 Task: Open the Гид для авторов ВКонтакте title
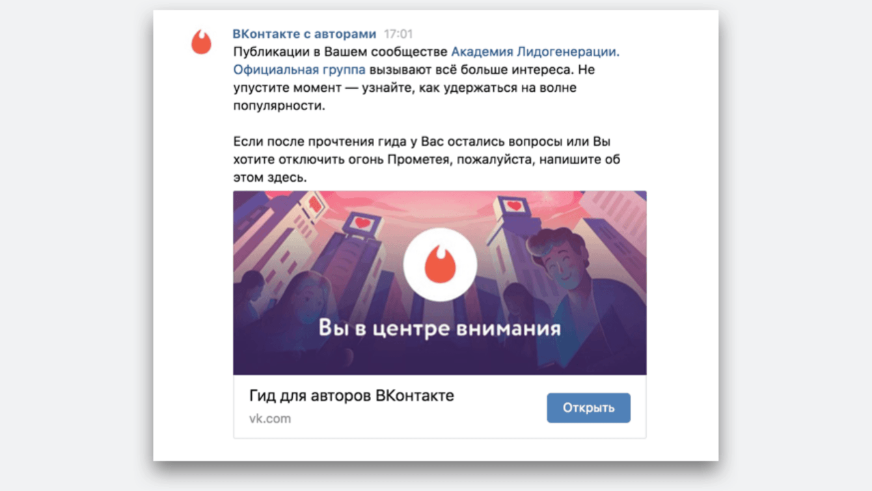coord(351,395)
